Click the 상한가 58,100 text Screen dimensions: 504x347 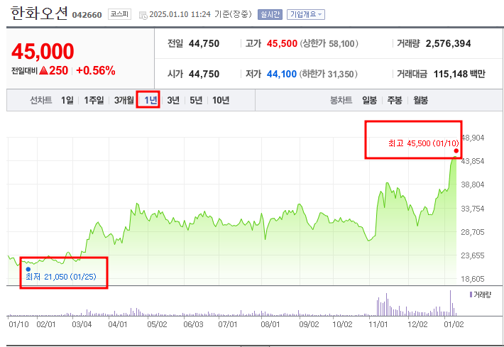[x=329, y=43]
